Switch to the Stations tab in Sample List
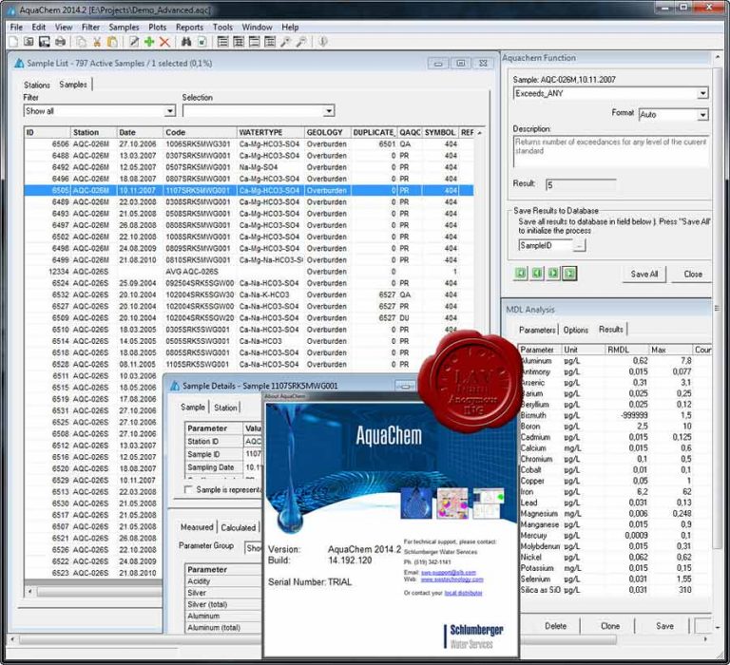Screen dimensions: 730x665 coord(37,85)
